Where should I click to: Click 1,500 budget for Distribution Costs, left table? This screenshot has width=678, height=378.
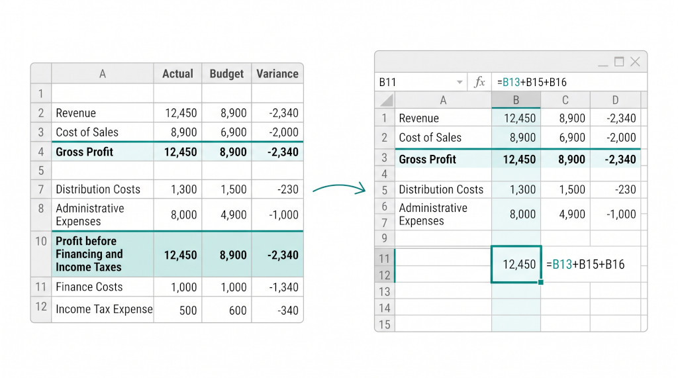coord(226,189)
